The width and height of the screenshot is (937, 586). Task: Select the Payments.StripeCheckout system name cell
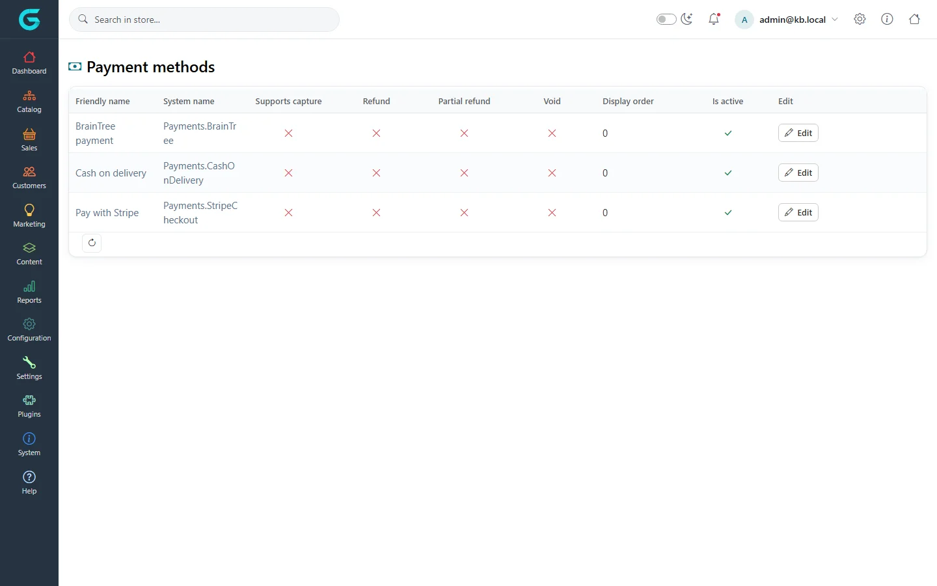point(200,213)
